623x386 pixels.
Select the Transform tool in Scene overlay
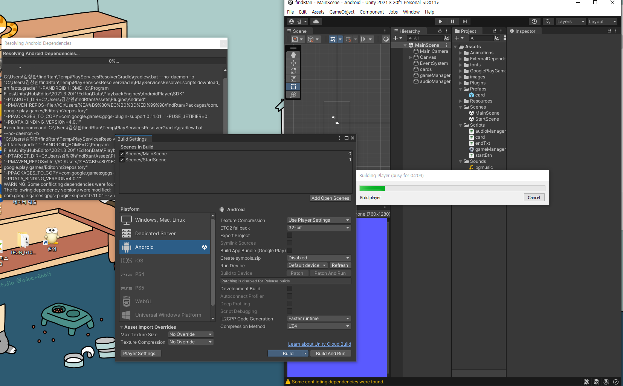tap(293, 95)
